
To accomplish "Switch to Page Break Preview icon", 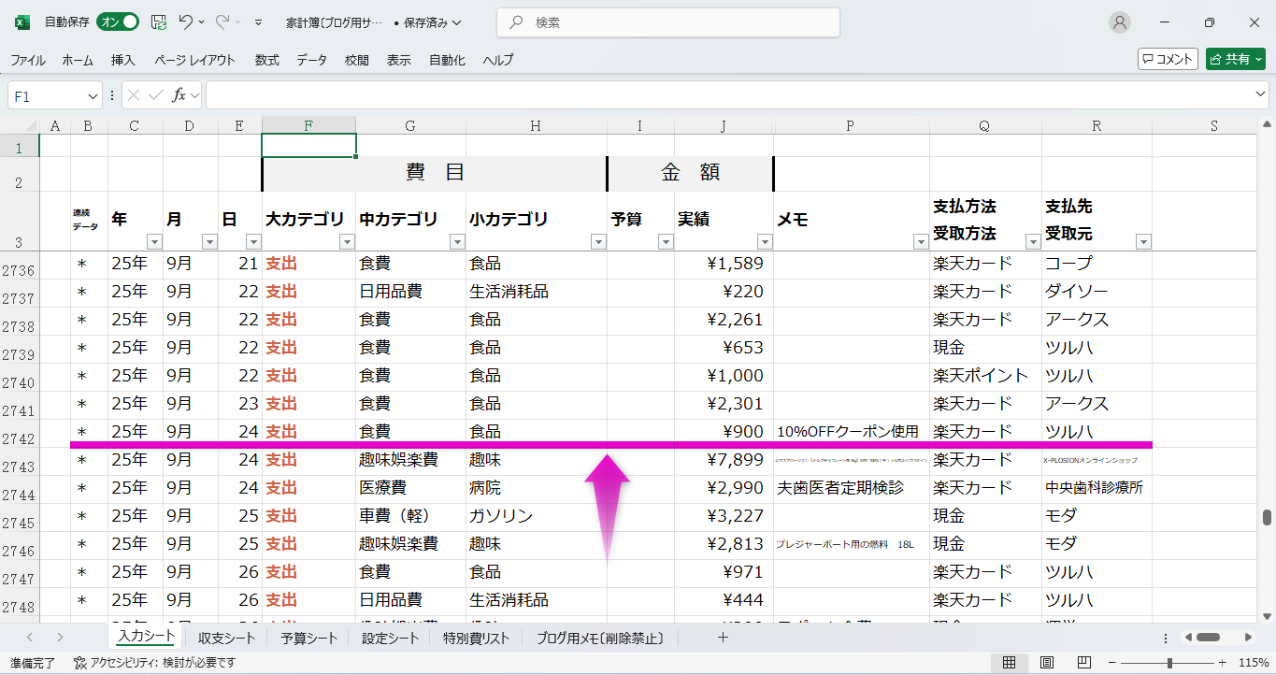I will point(1083,663).
